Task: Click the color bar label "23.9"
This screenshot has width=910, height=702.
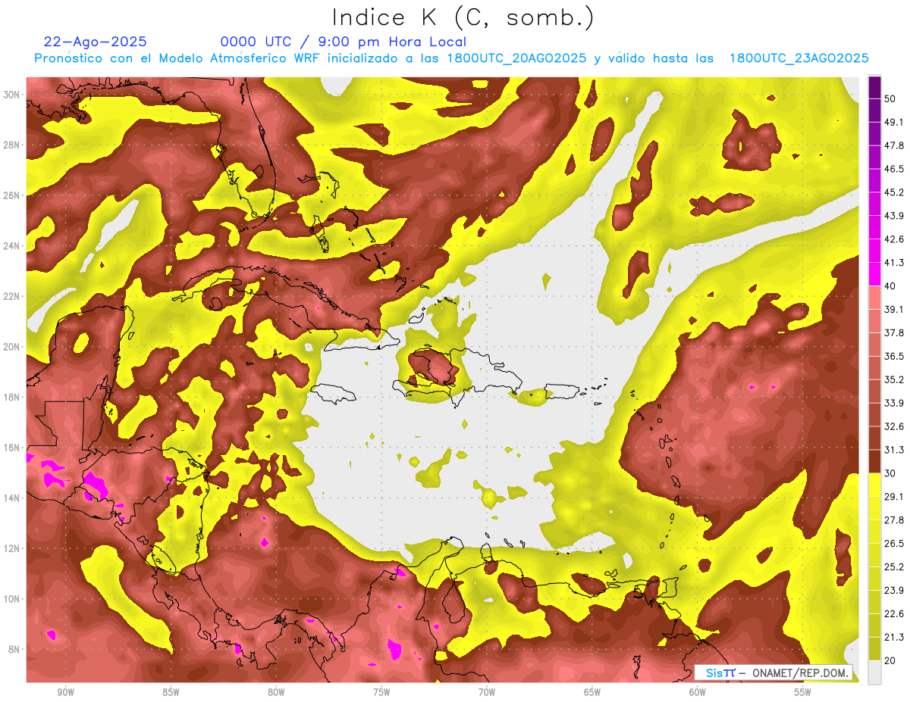Action: point(894,590)
